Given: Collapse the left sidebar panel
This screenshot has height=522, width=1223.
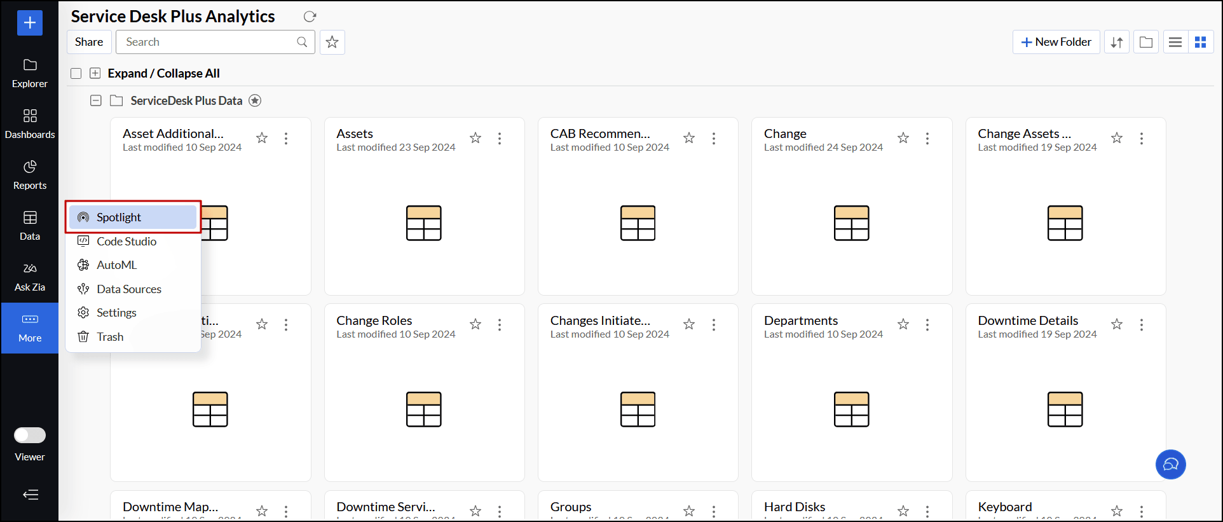Looking at the screenshot, I should 31,495.
